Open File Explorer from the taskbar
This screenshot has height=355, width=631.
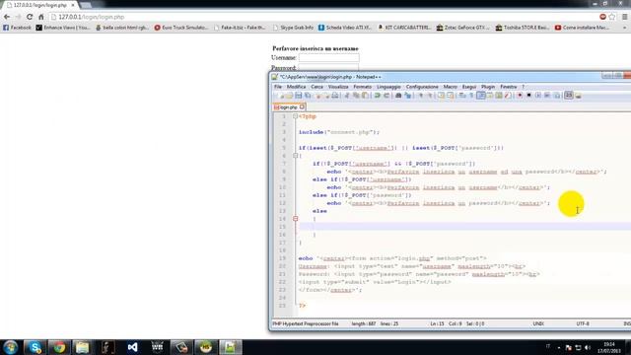pos(83,347)
